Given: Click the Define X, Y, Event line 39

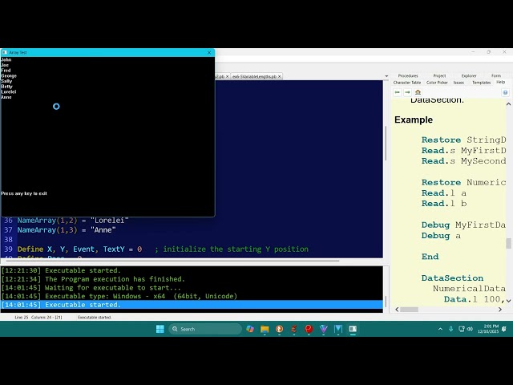Looking at the screenshot, I should pos(163,249).
